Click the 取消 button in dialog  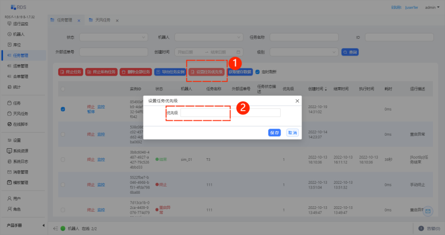point(292,133)
